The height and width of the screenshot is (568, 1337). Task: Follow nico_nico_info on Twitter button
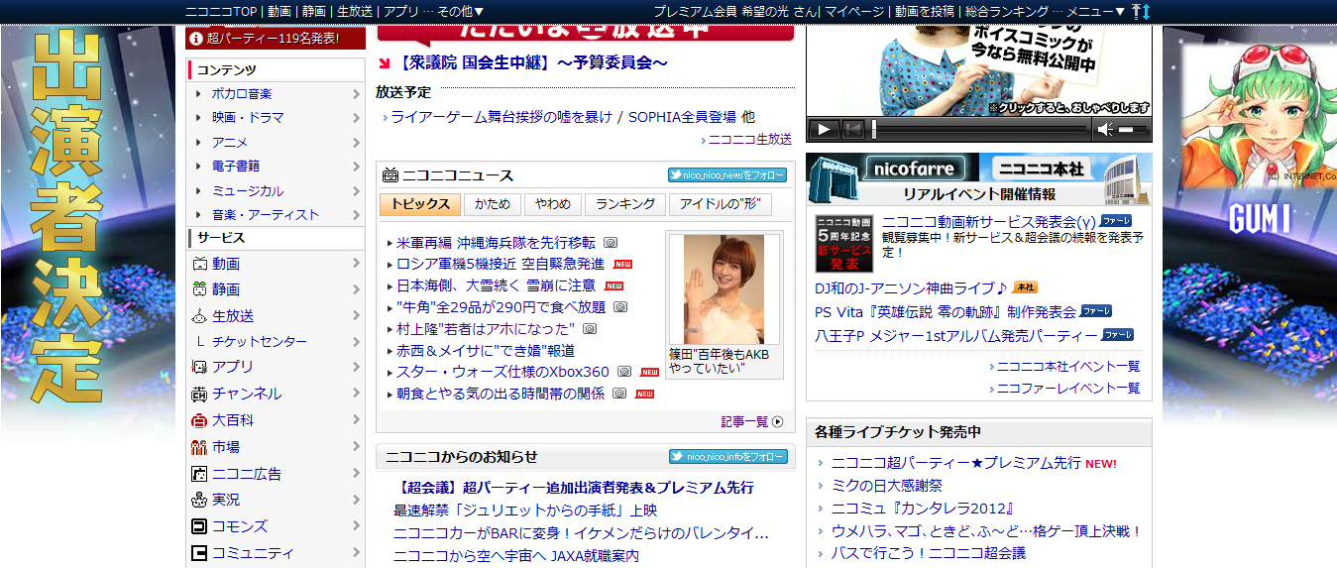pos(727,457)
